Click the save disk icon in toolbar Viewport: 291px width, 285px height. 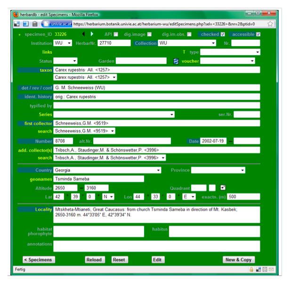(16, 24)
